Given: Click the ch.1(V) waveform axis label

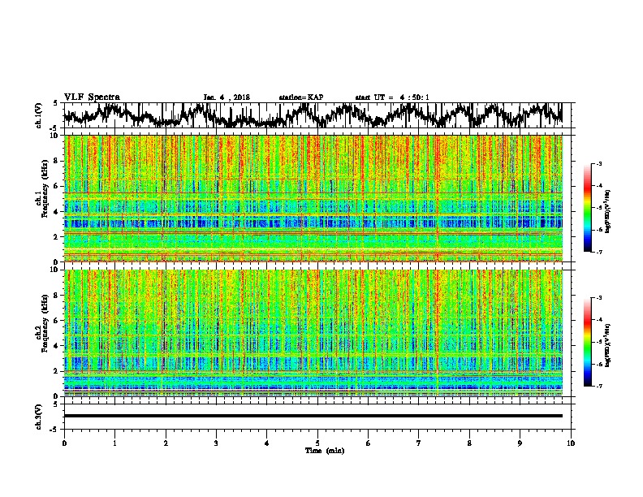Looking at the screenshot, I should (39, 115).
